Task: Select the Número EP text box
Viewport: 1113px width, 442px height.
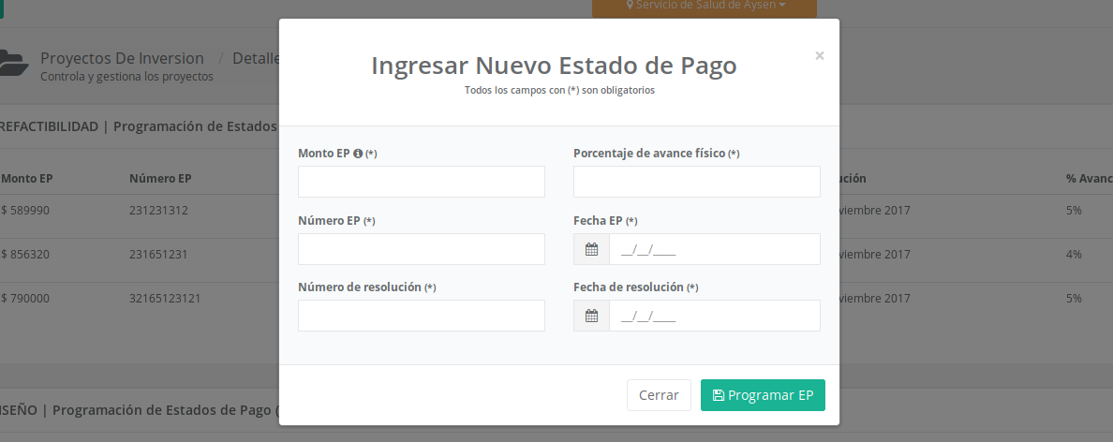Action: (421, 249)
